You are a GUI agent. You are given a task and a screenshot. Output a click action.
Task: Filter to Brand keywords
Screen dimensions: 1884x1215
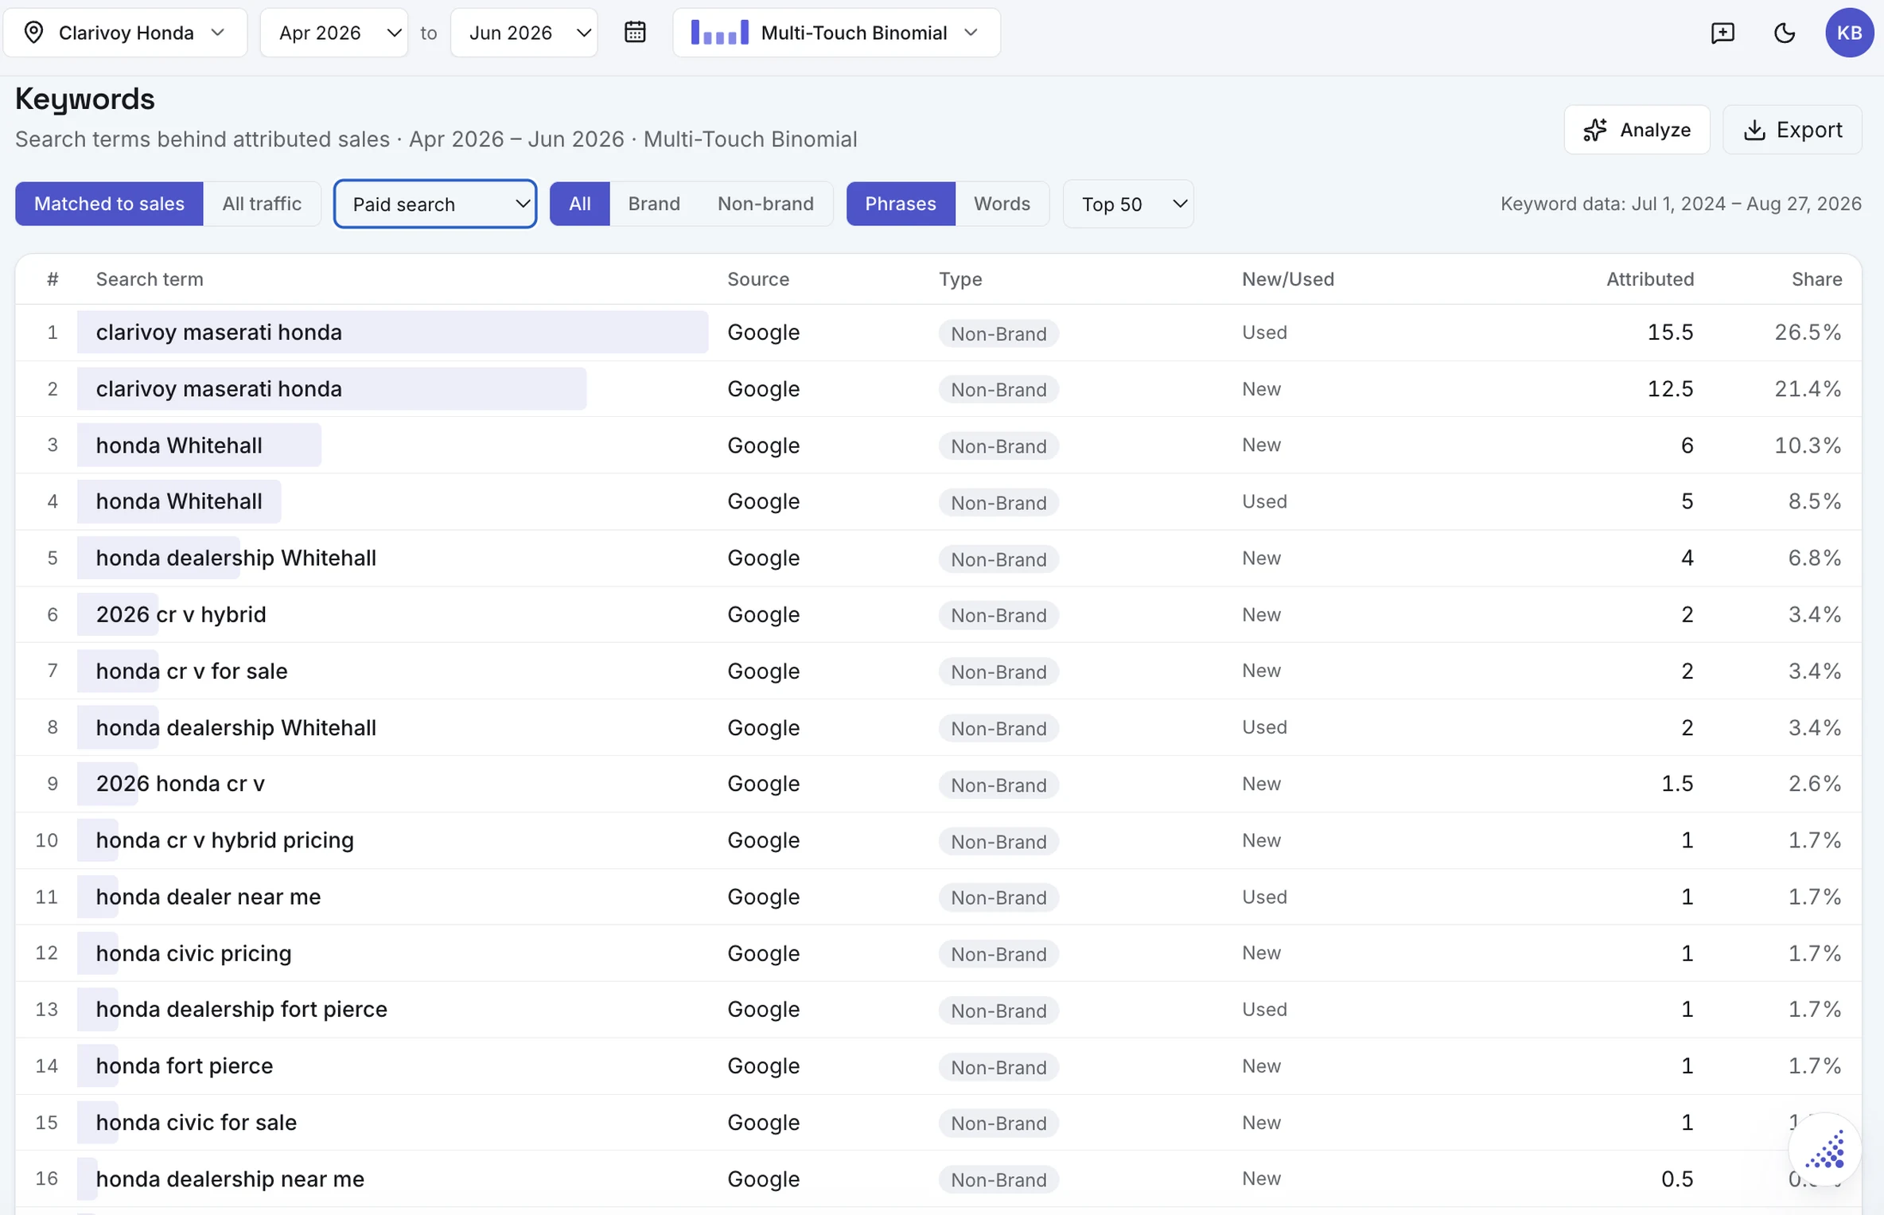(x=654, y=204)
